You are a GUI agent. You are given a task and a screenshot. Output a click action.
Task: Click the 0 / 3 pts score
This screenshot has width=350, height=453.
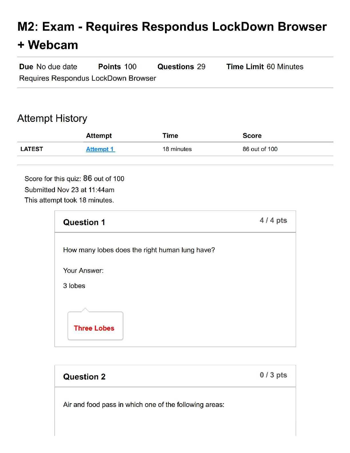(x=273, y=375)
